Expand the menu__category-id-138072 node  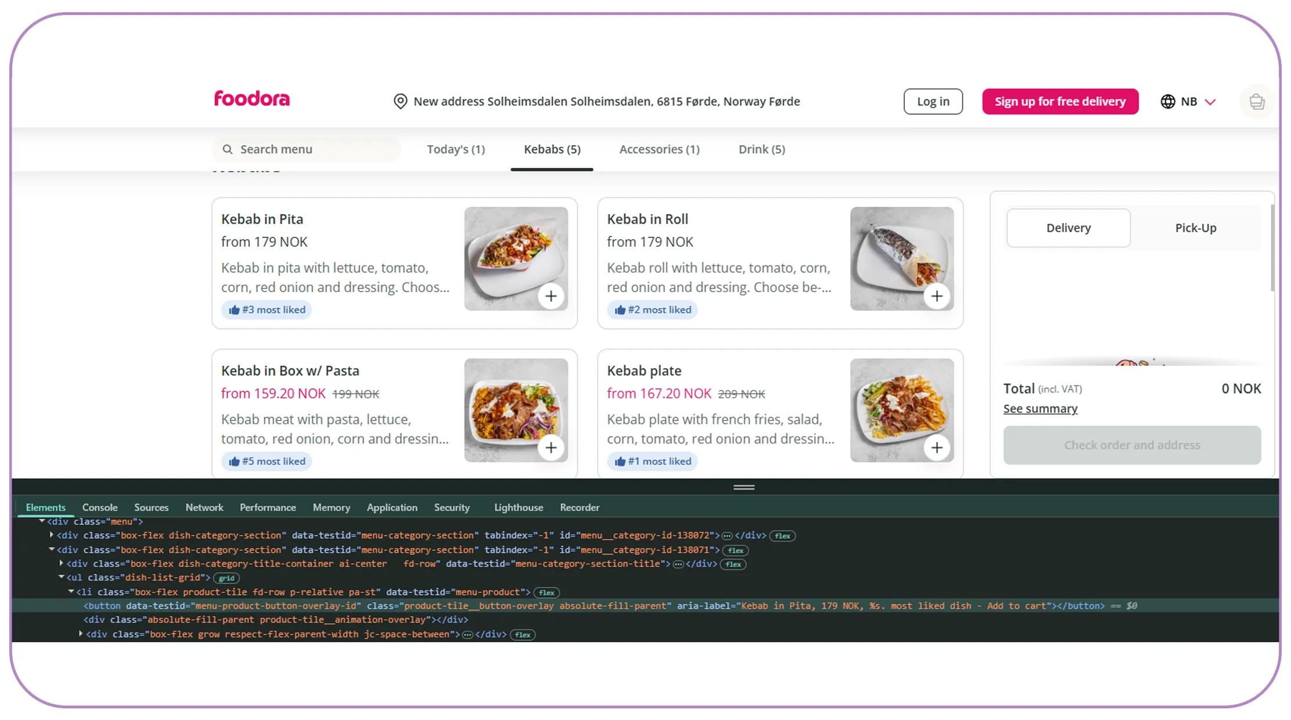pos(52,535)
